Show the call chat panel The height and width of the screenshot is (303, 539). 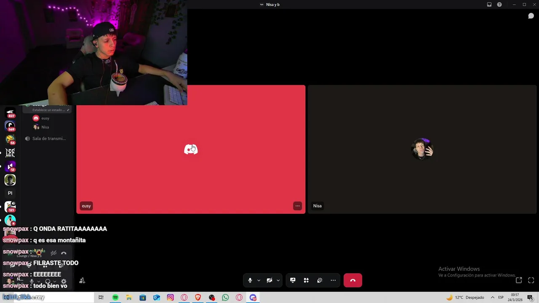[531, 16]
